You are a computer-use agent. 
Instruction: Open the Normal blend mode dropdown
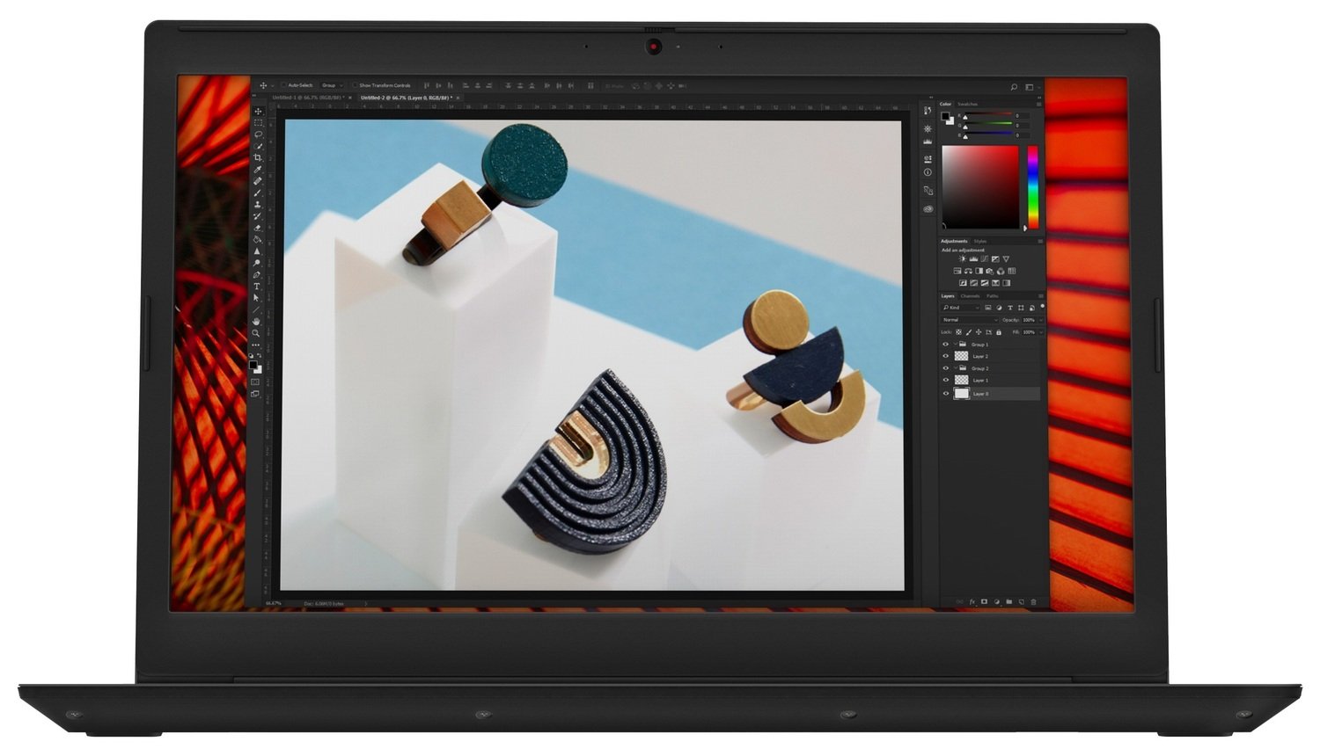pyautogui.click(x=969, y=320)
